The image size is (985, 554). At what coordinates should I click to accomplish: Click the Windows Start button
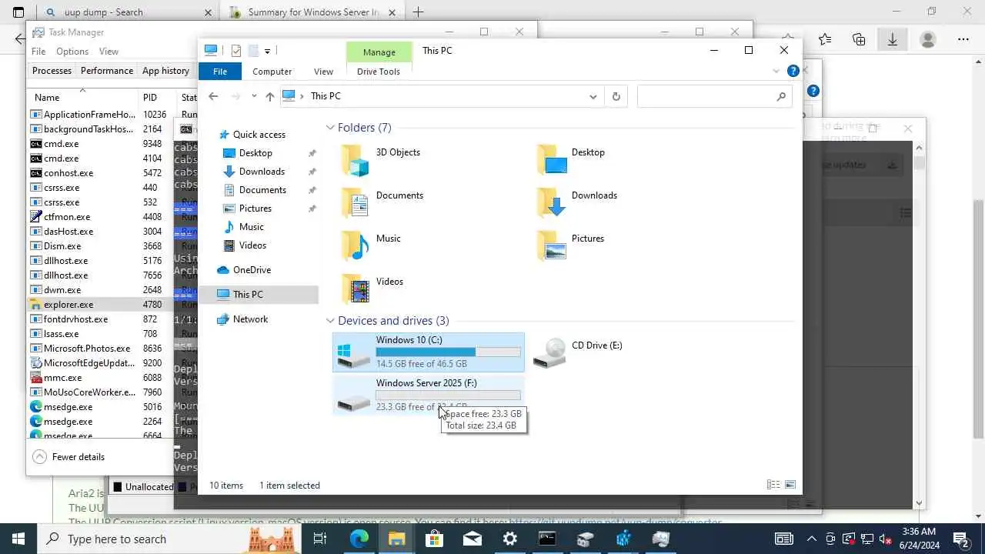point(18,539)
